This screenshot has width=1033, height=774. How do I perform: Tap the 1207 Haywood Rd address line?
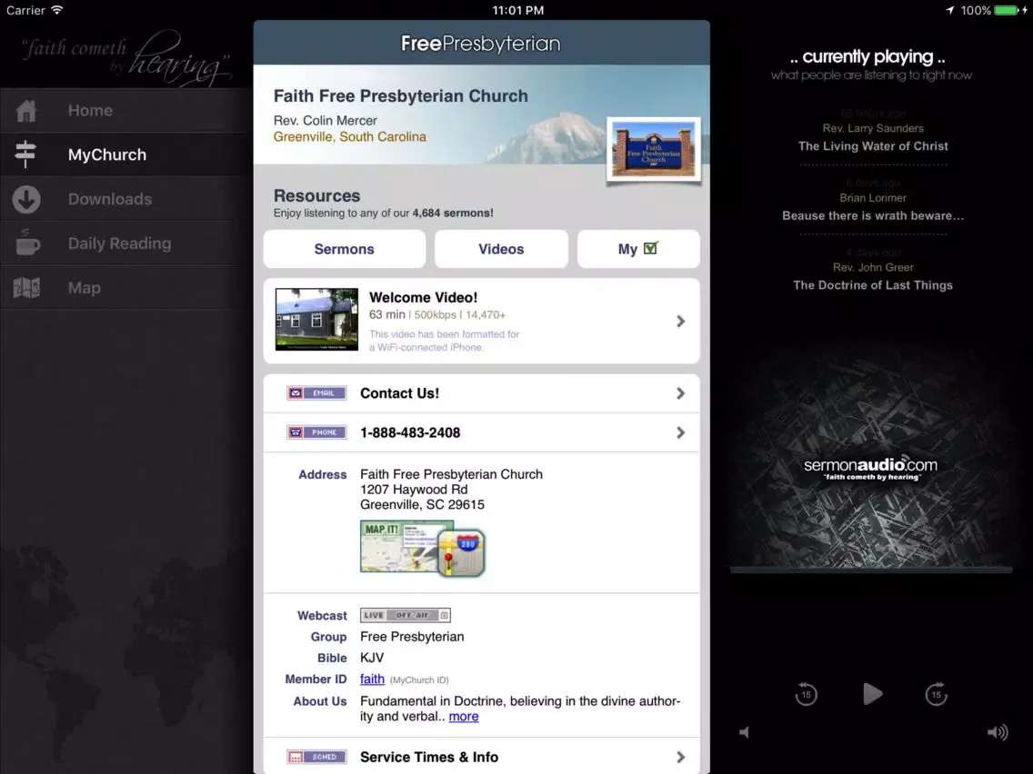pyautogui.click(x=414, y=489)
